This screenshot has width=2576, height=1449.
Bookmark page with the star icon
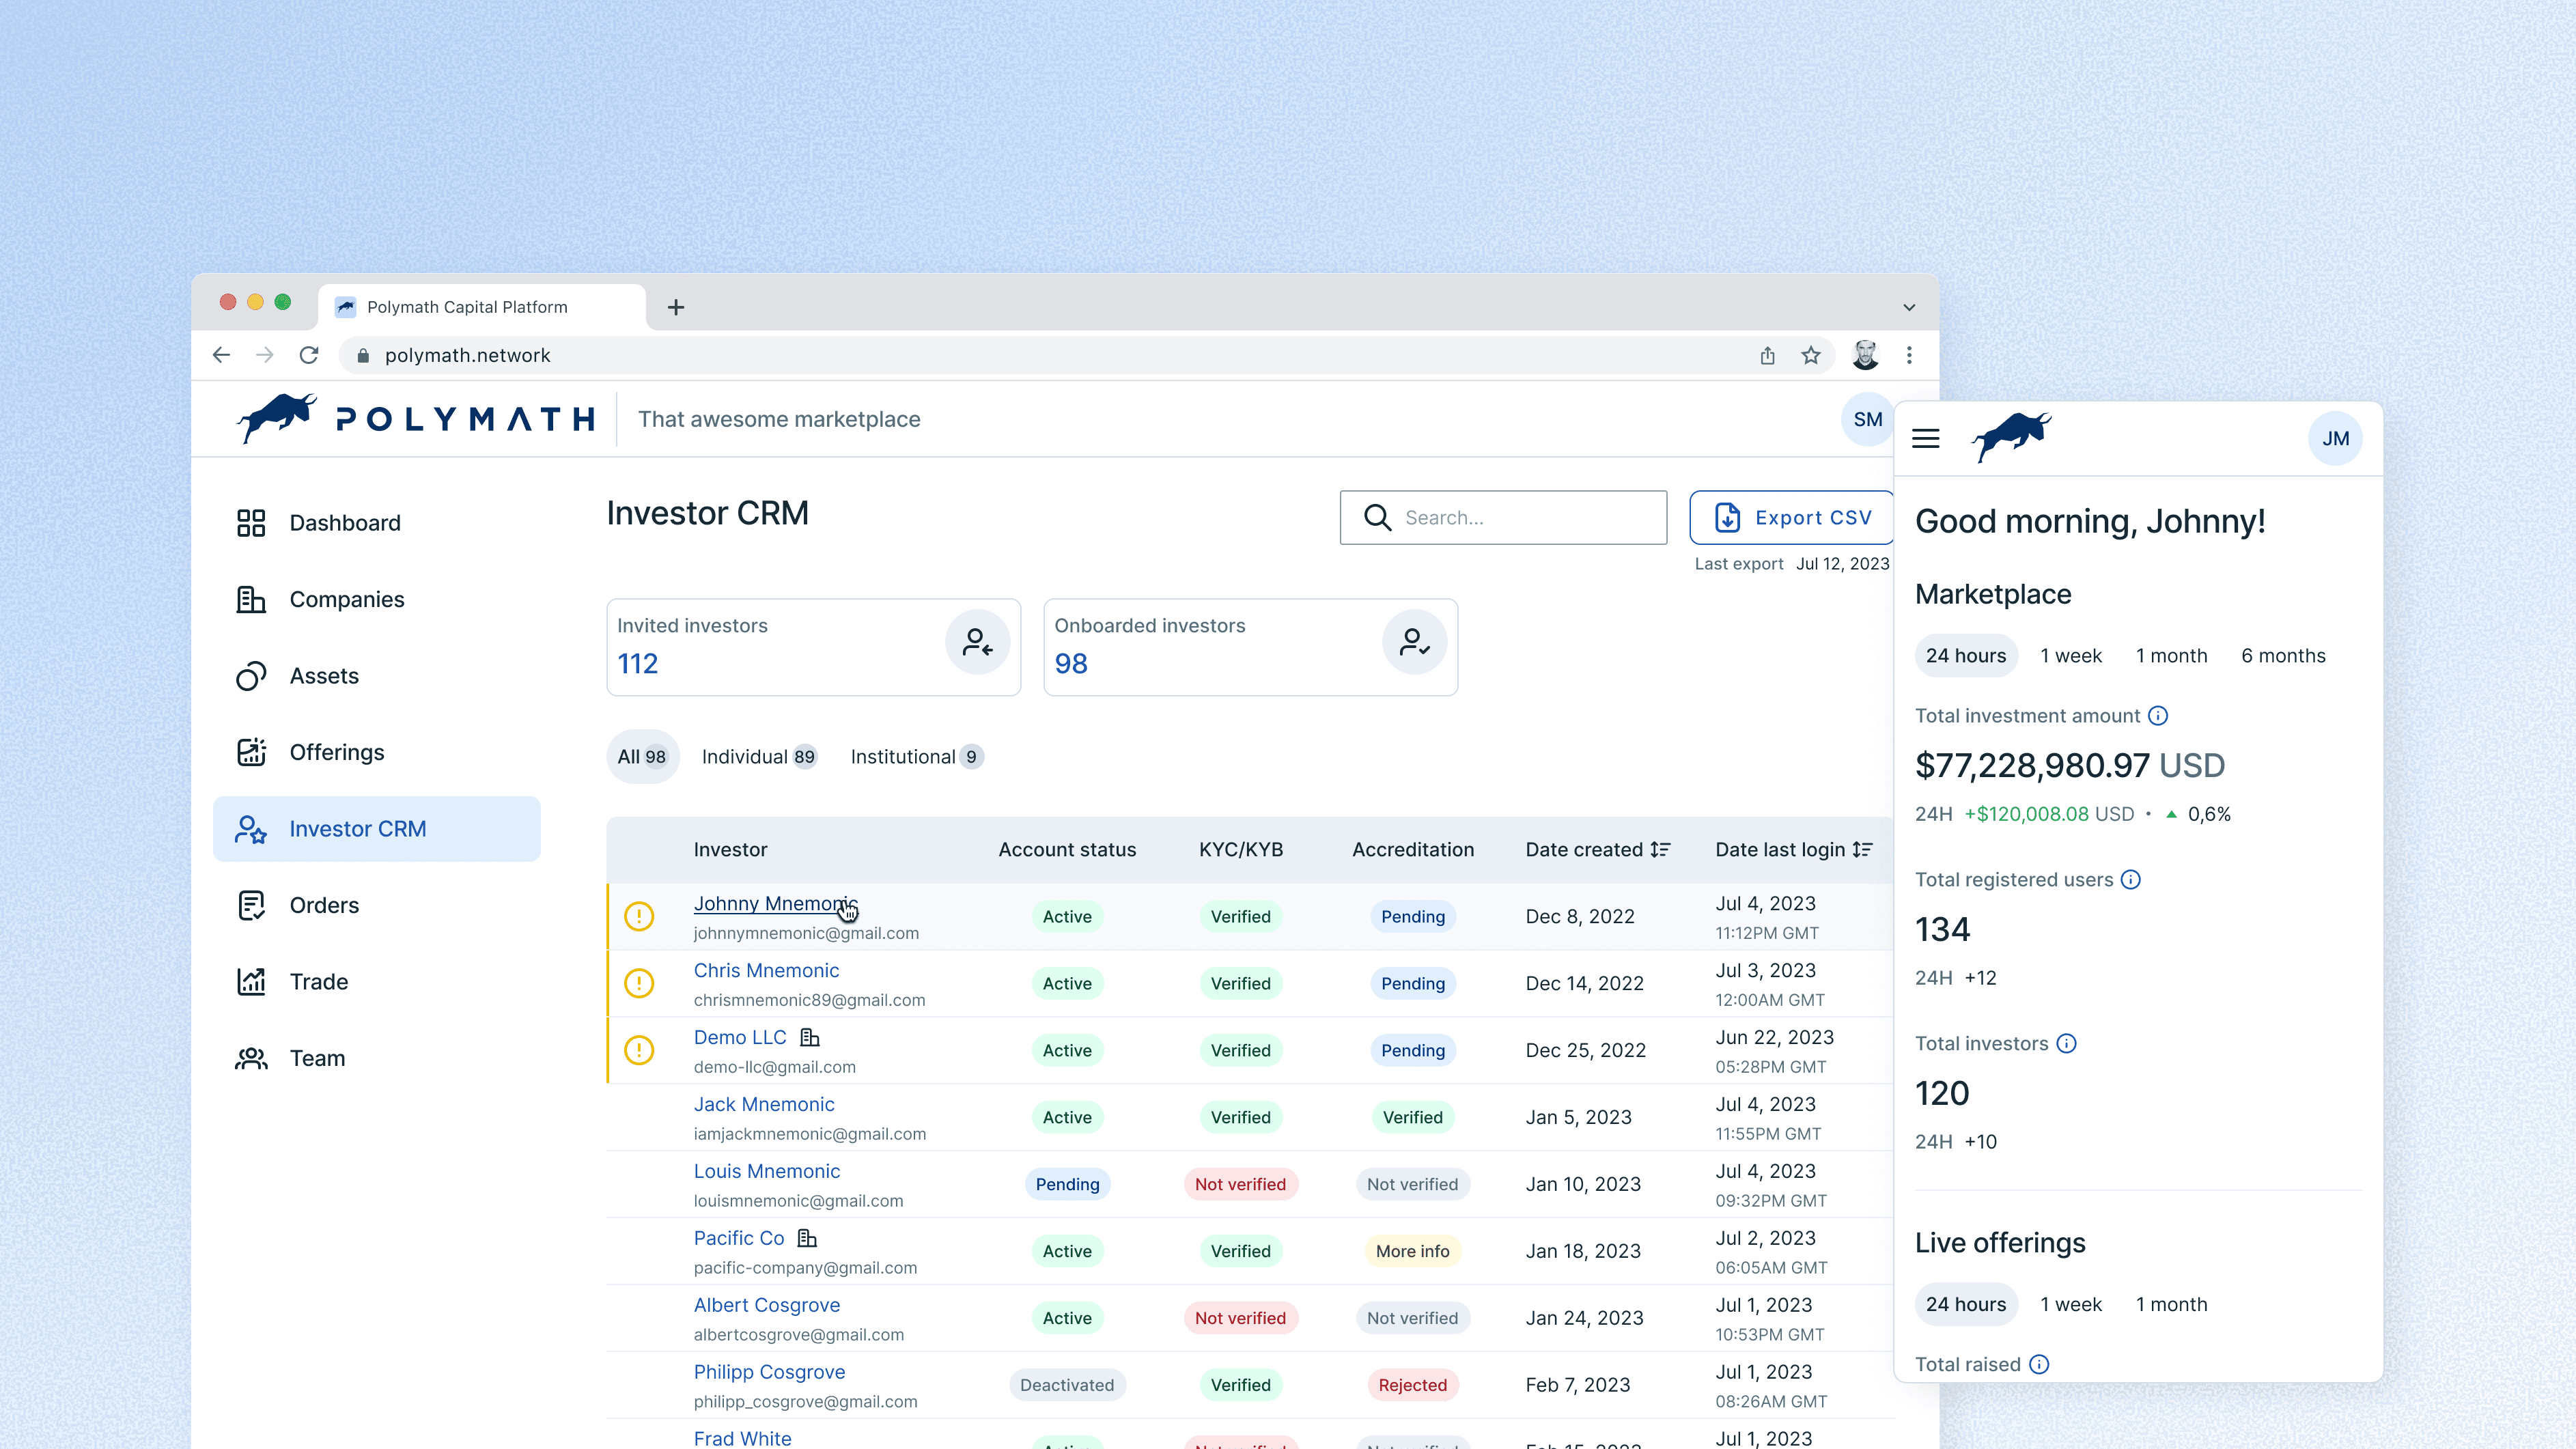pos(1810,355)
